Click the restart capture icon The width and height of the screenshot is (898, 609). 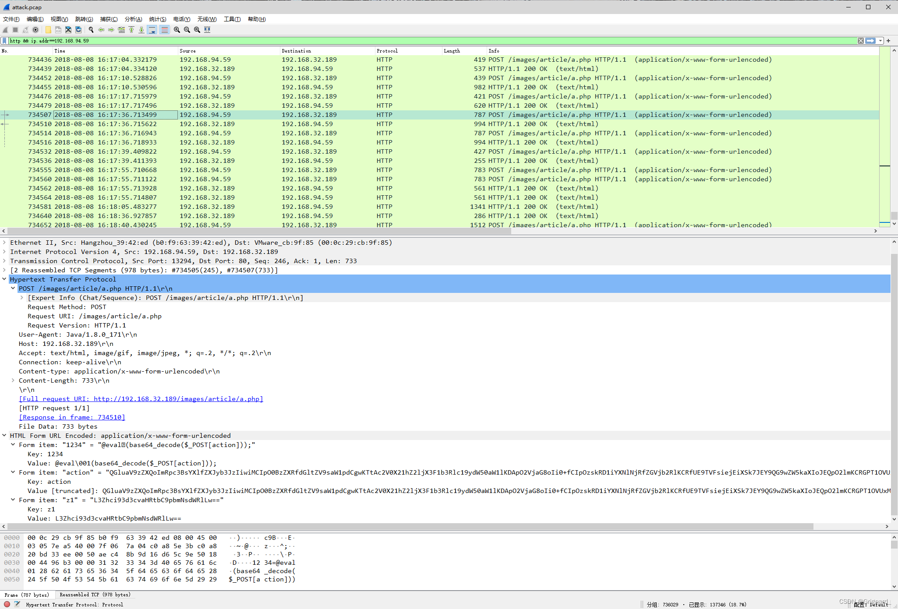pos(25,30)
